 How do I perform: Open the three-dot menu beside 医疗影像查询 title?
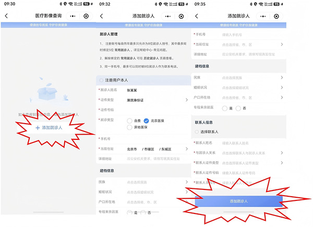click(x=74, y=16)
